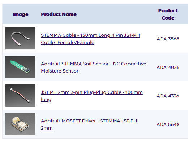188x143 pixels.
Task: Open the green soil sensor thumbnail image
Action: 20,67
